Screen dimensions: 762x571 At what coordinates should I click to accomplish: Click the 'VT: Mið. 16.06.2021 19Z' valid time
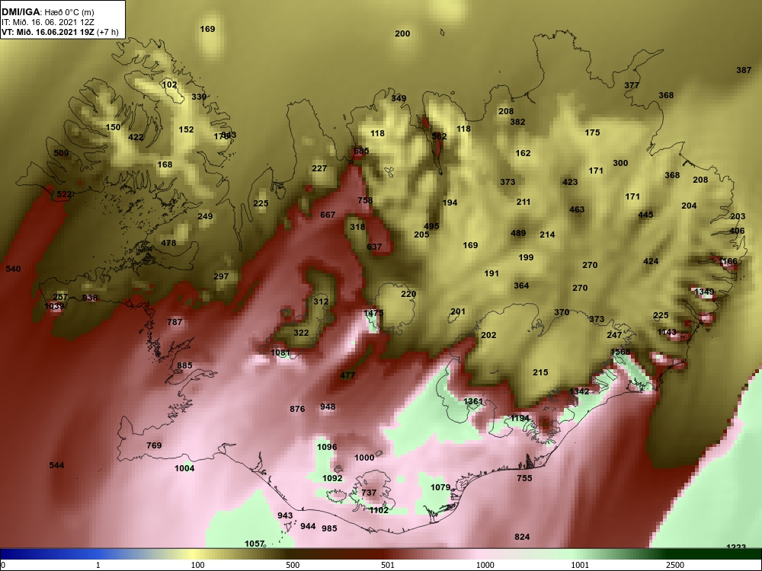tap(48, 32)
